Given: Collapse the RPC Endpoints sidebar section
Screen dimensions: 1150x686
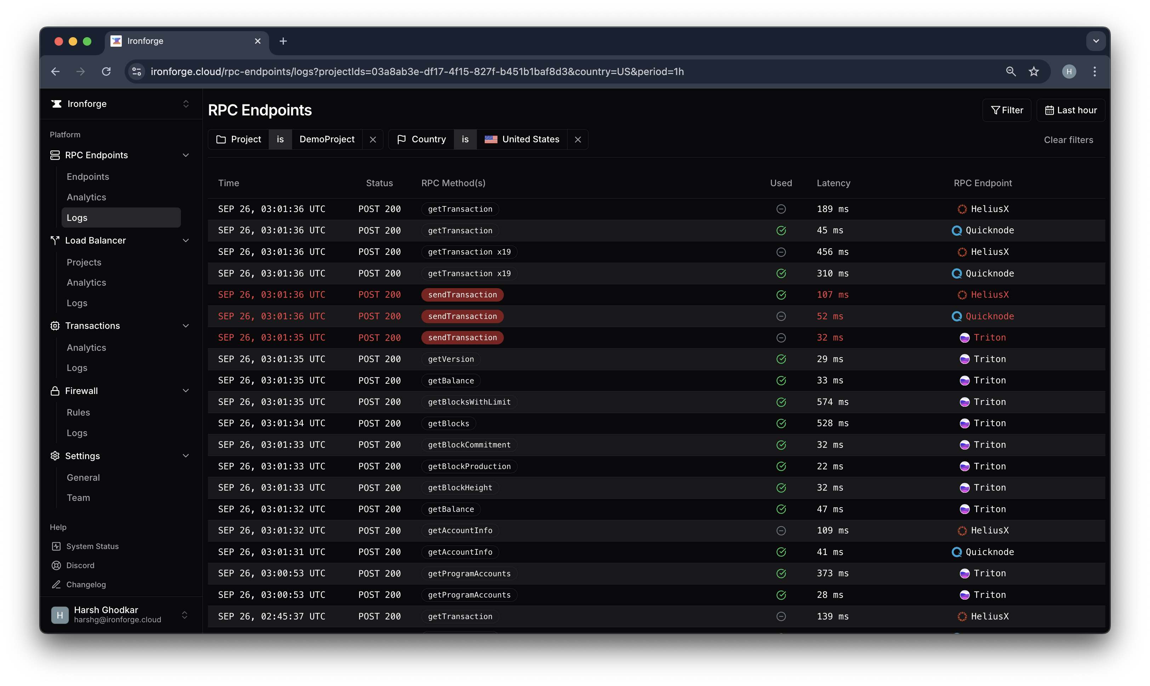Looking at the screenshot, I should click(186, 155).
